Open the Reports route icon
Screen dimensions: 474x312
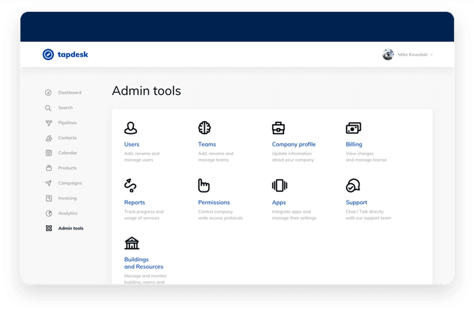click(x=130, y=185)
